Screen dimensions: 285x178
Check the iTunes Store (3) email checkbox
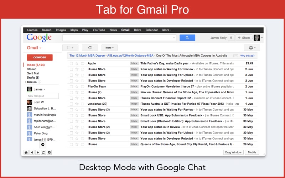click(71, 110)
